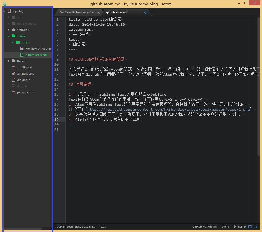Click the themes folder icon
Screen dimensions: 262x232
click(x=14, y=61)
